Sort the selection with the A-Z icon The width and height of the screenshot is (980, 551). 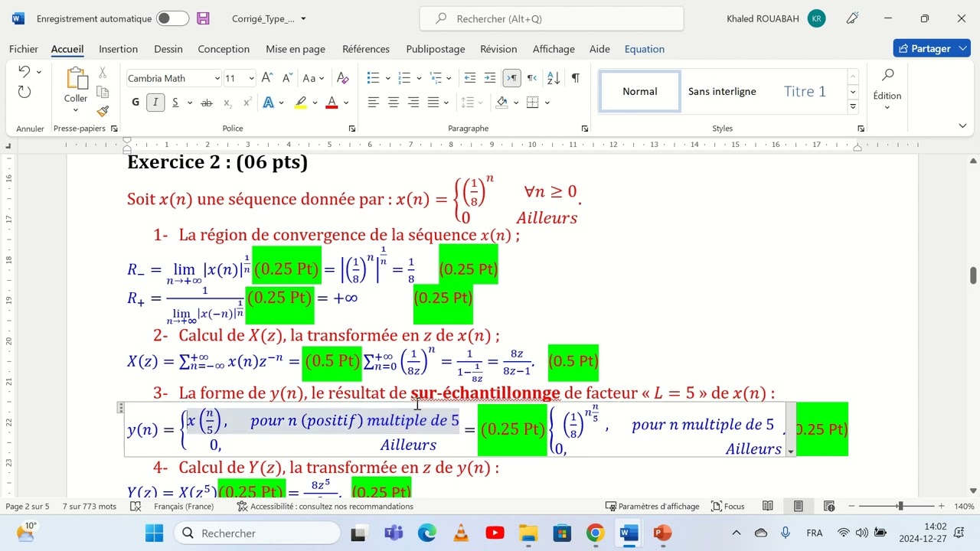coord(554,78)
